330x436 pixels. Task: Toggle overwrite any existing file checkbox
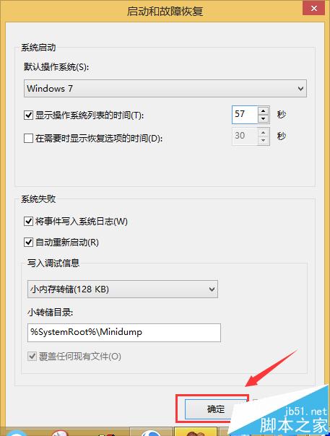(32, 356)
